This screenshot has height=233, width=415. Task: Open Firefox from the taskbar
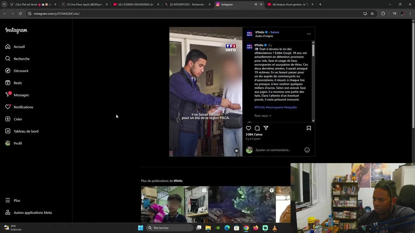click(x=256, y=228)
